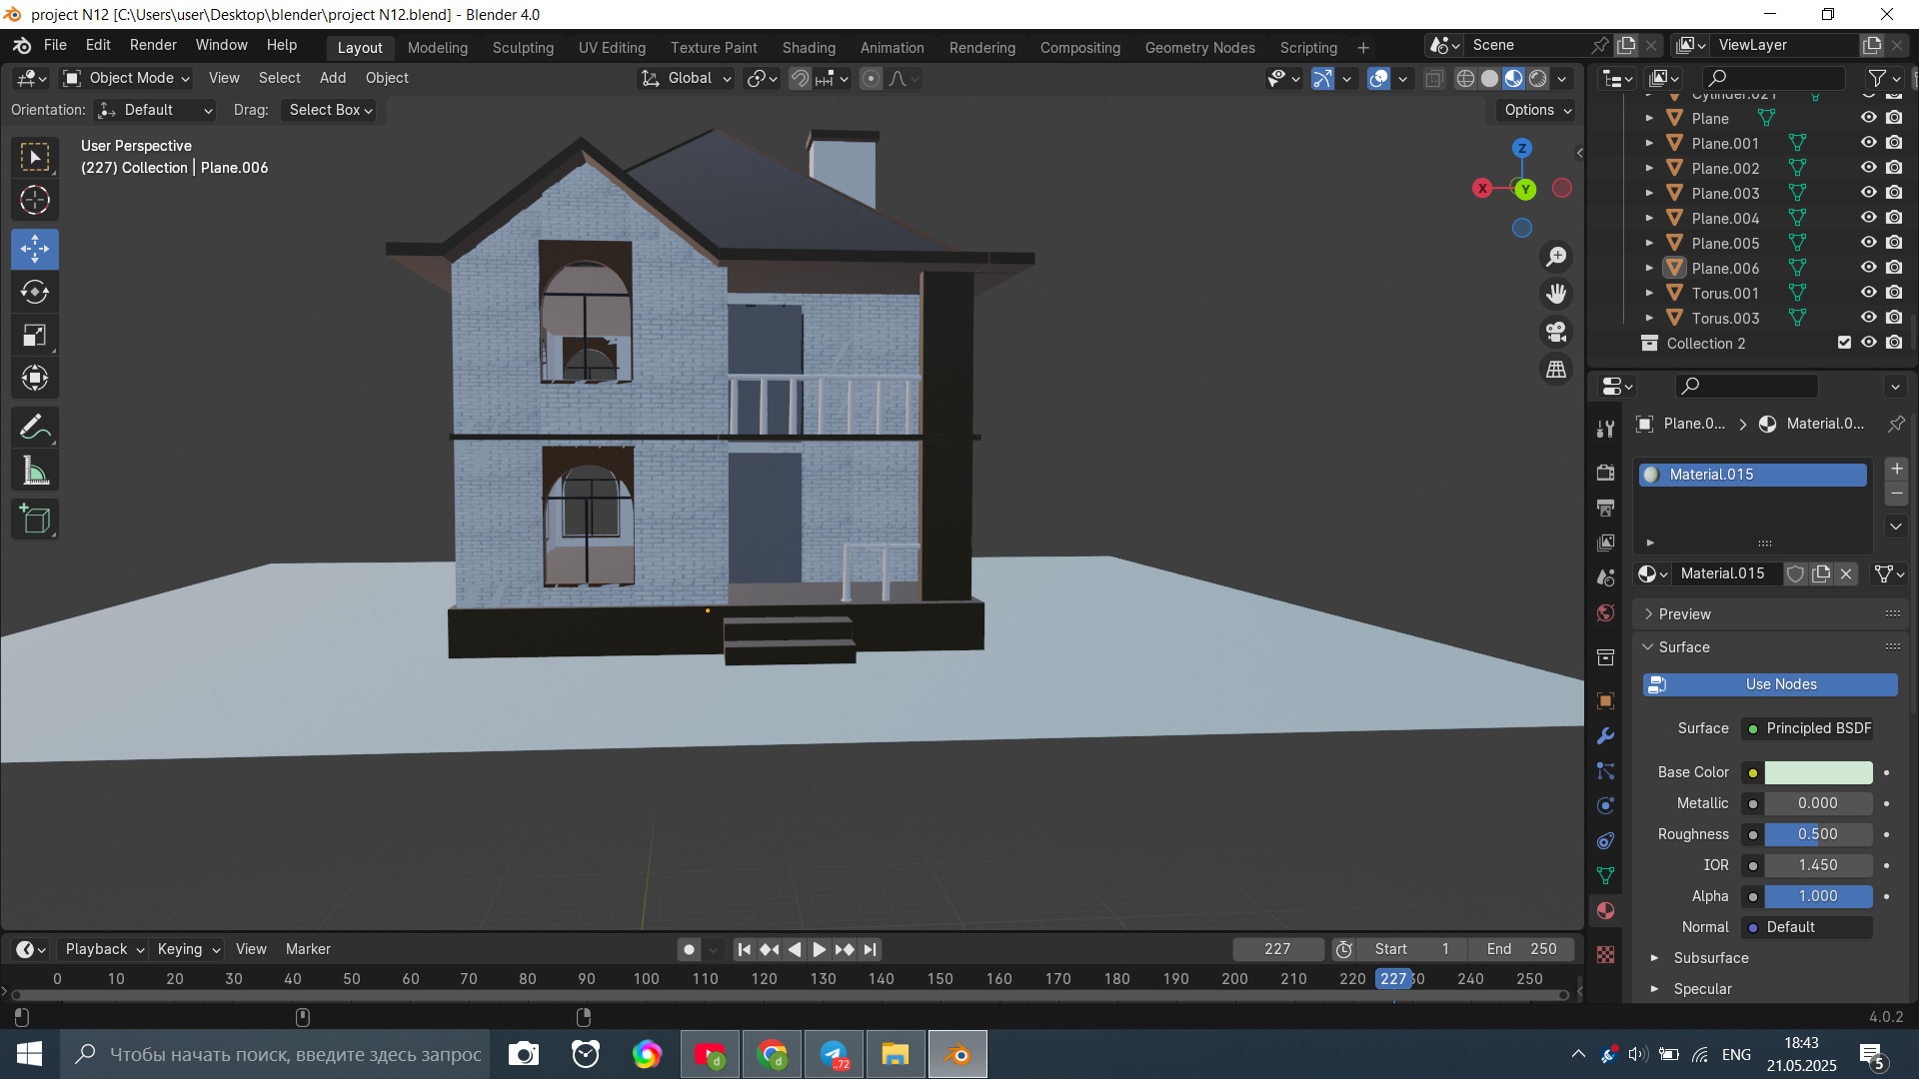Open the Orientation Default dropdown
1919x1079 pixels.
click(155, 110)
